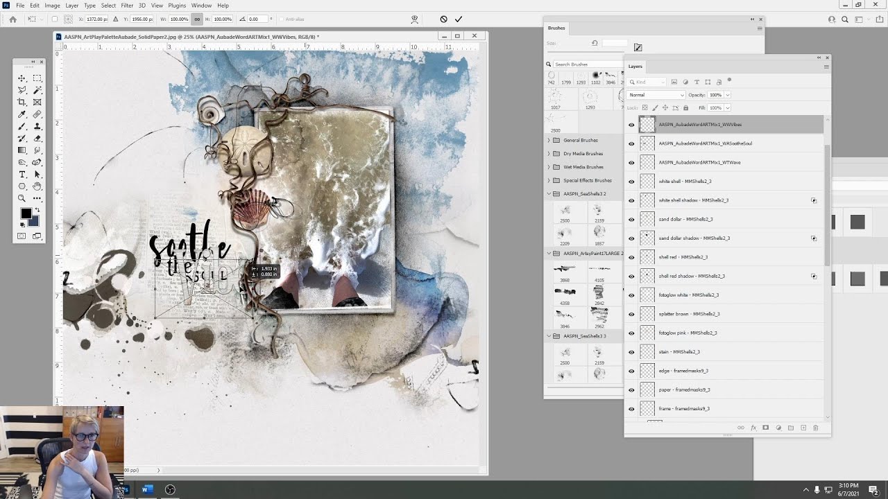Select the Gradient tool
The width and height of the screenshot is (888, 499).
tap(22, 150)
